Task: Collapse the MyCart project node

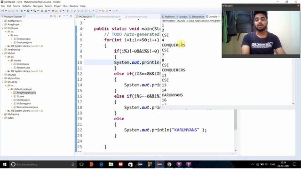Action: coord(3,53)
